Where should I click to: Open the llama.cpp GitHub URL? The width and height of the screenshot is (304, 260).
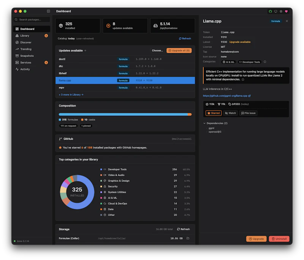tap(226, 96)
